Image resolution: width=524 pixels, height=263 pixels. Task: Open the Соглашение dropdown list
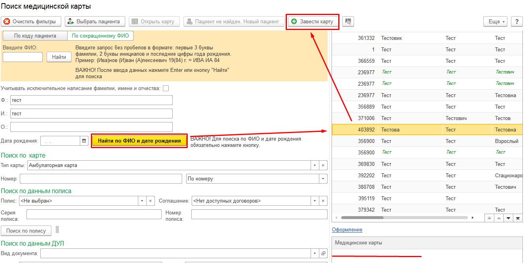point(323,201)
